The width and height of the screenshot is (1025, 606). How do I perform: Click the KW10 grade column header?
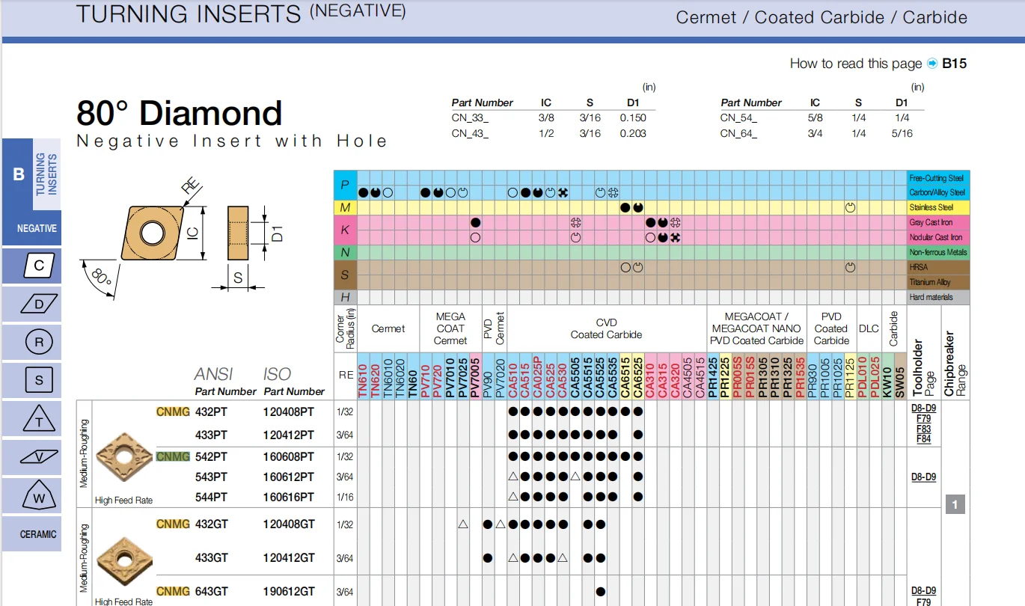pos(888,376)
